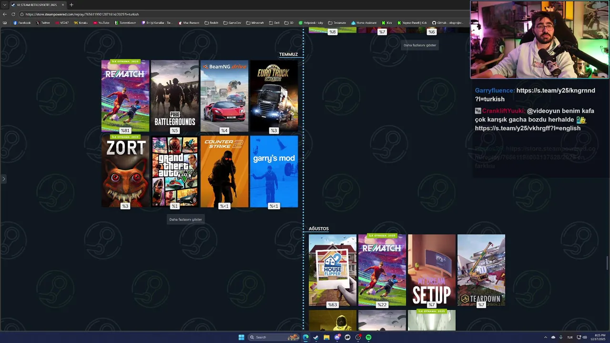Expand the left edge sidebar arrow
The width and height of the screenshot is (610, 343).
click(3, 179)
